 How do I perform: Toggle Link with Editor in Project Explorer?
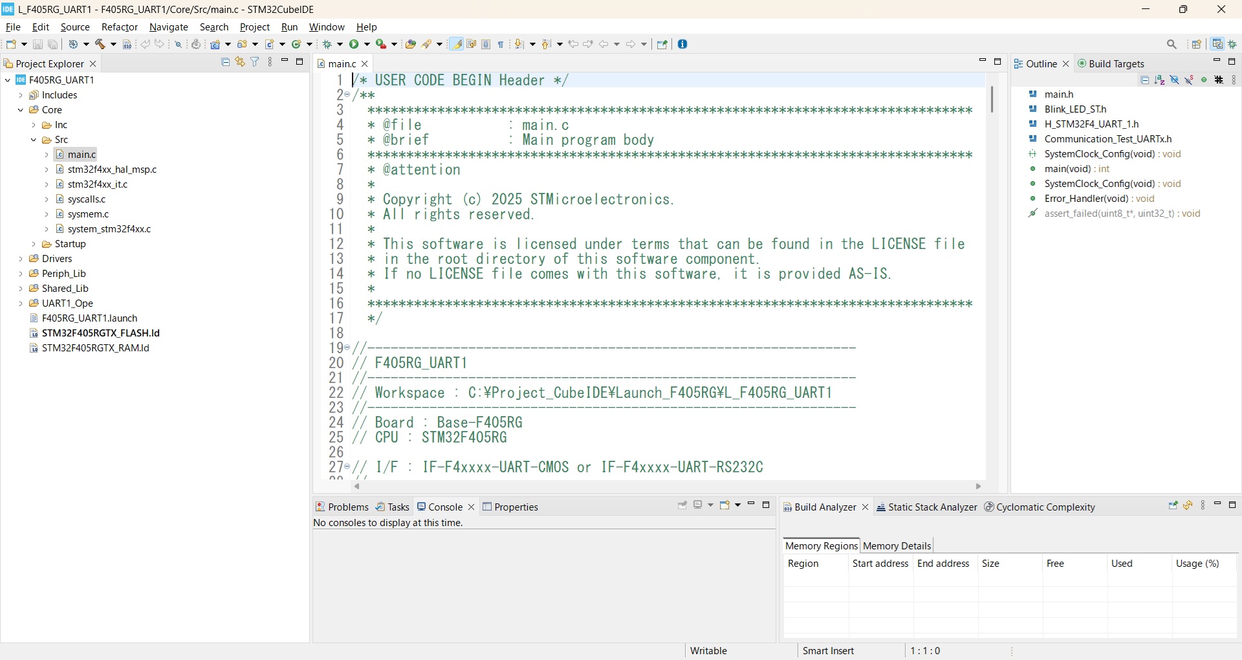coord(240,62)
